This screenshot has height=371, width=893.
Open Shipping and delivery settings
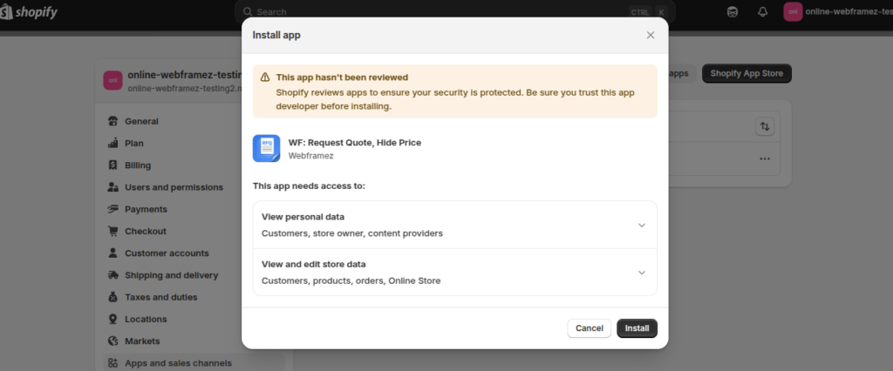click(172, 275)
